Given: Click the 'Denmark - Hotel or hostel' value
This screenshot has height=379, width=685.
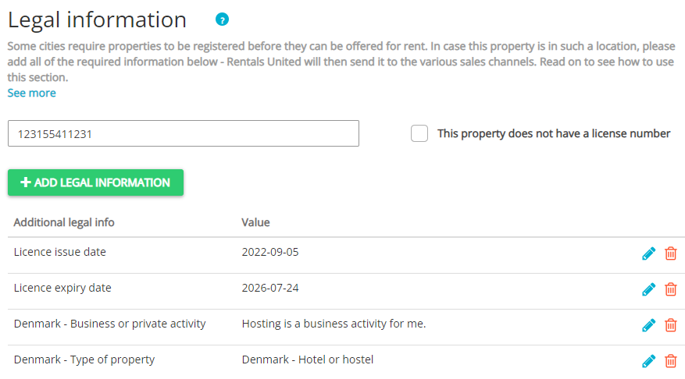Looking at the screenshot, I should tap(308, 360).
